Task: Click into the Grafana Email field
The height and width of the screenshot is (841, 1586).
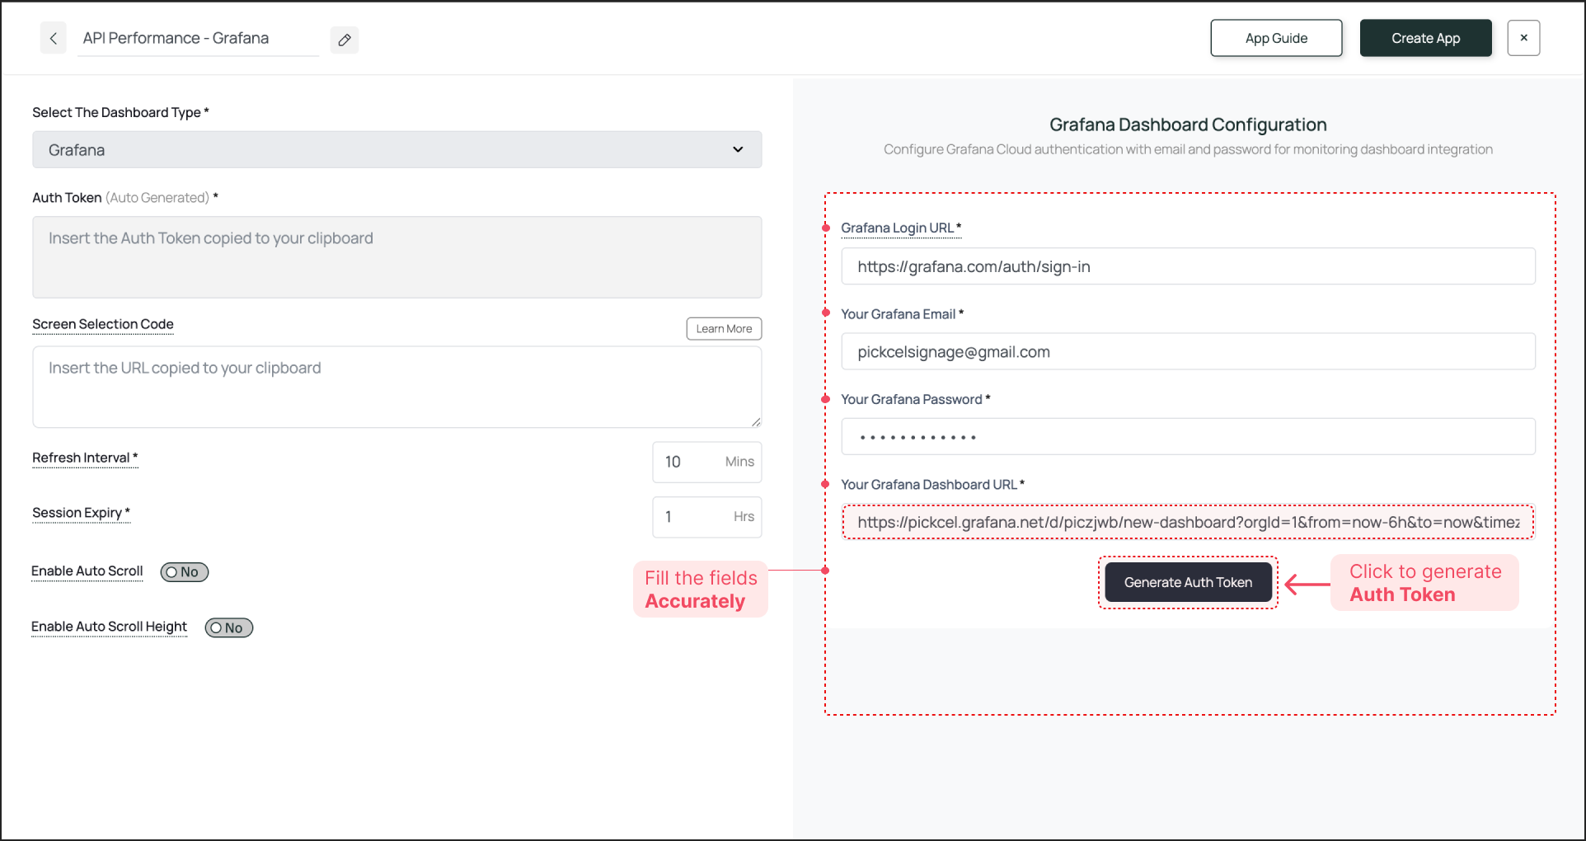Action: point(1188,352)
